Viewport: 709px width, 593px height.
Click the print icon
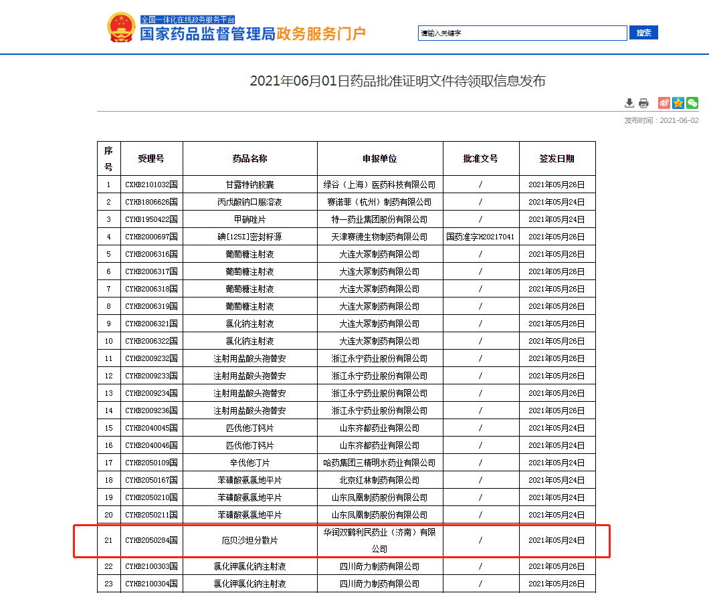[643, 103]
